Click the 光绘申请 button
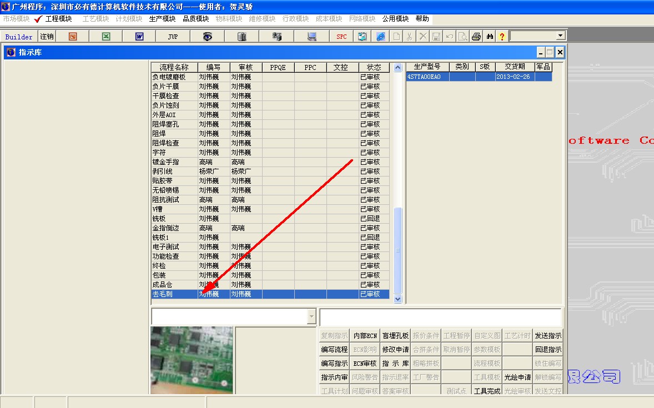The height and width of the screenshot is (408, 654). point(517,377)
